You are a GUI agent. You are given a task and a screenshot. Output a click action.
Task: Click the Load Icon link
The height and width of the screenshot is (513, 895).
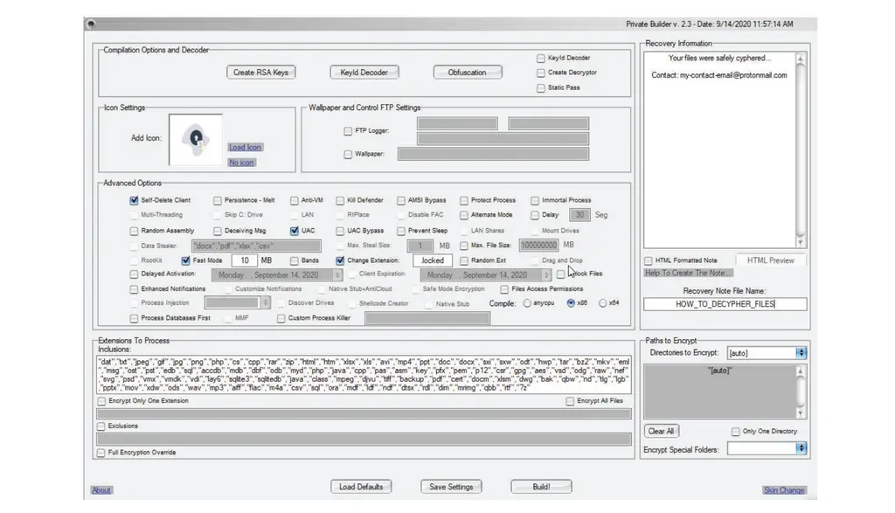(x=245, y=148)
